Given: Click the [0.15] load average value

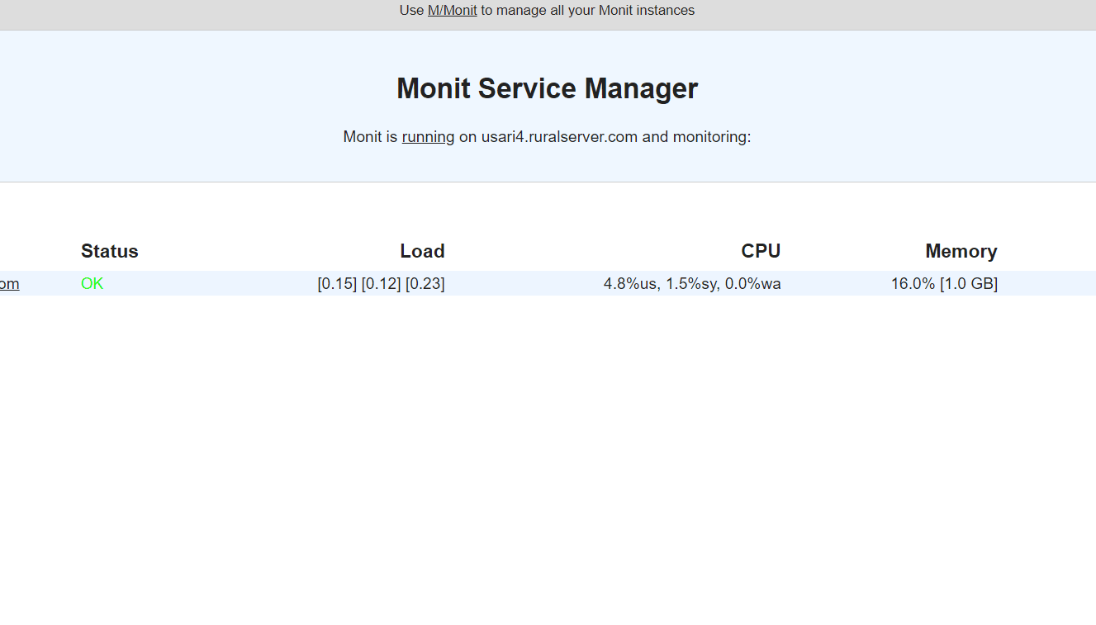Looking at the screenshot, I should pos(337,284).
